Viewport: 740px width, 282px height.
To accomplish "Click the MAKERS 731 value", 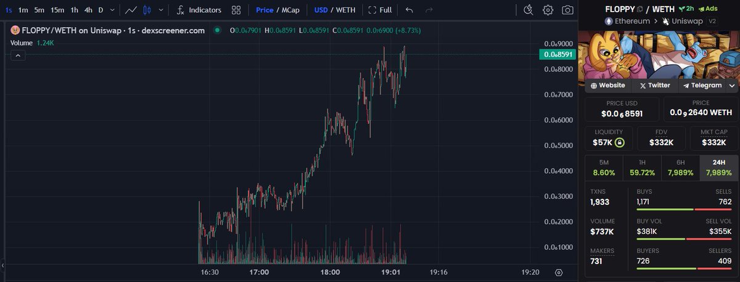I will click(x=598, y=261).
